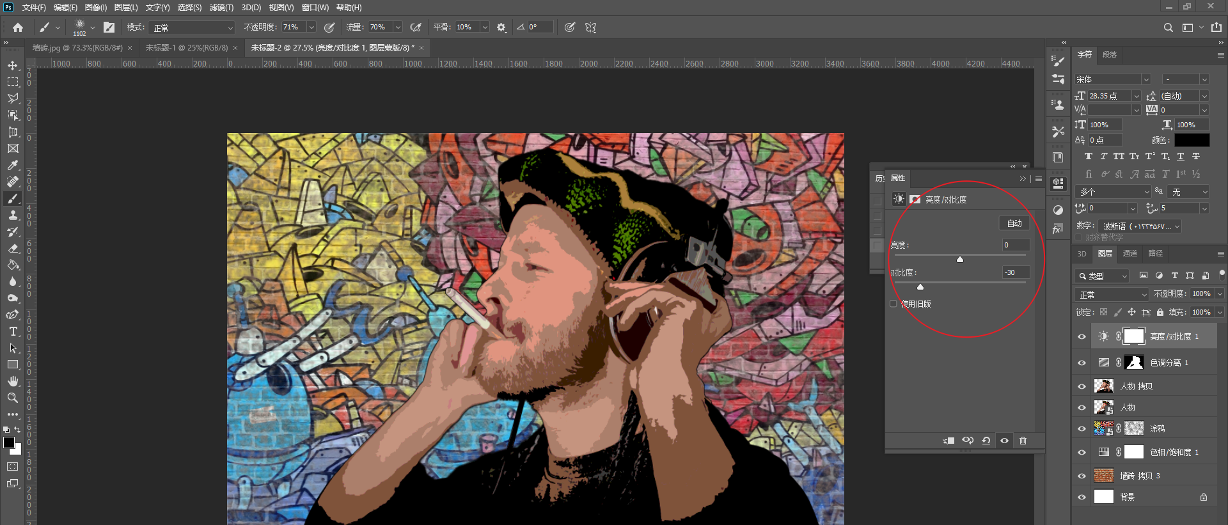Screen dimensions: 1228x525
Task: Click the contrast value field
Action: (x=1016, y=272)
